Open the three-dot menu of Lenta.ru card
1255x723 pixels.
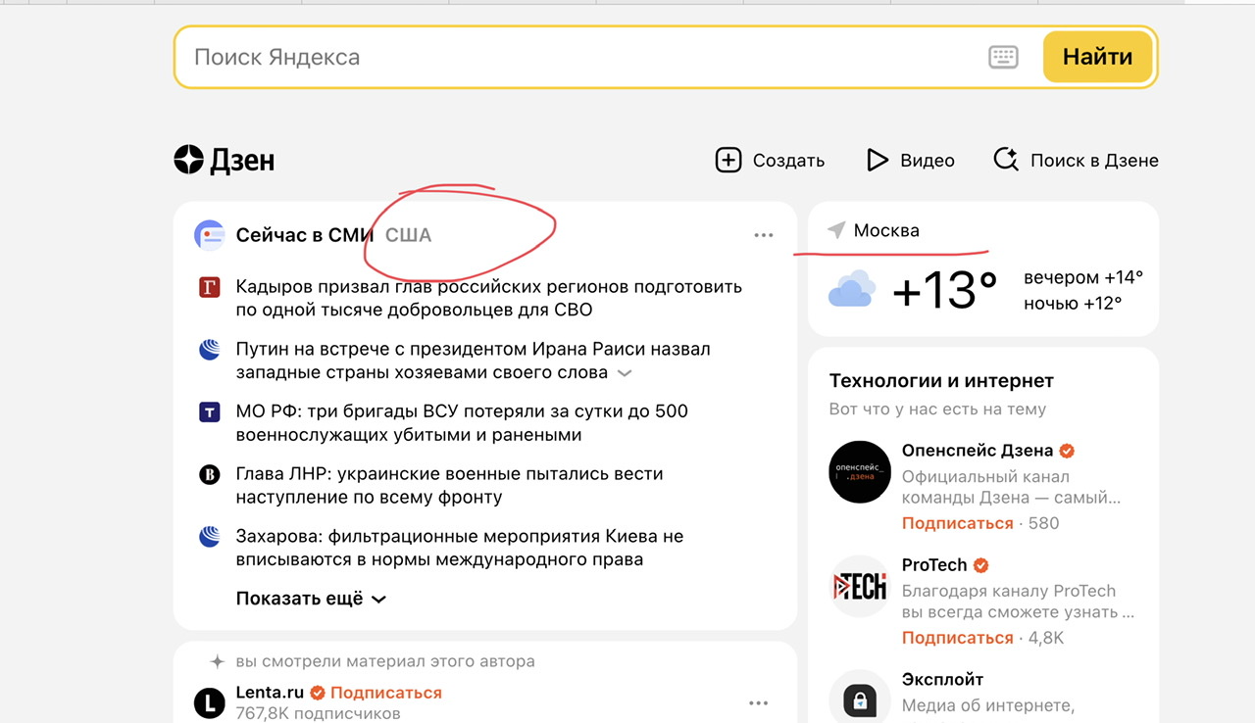[758, 702]
